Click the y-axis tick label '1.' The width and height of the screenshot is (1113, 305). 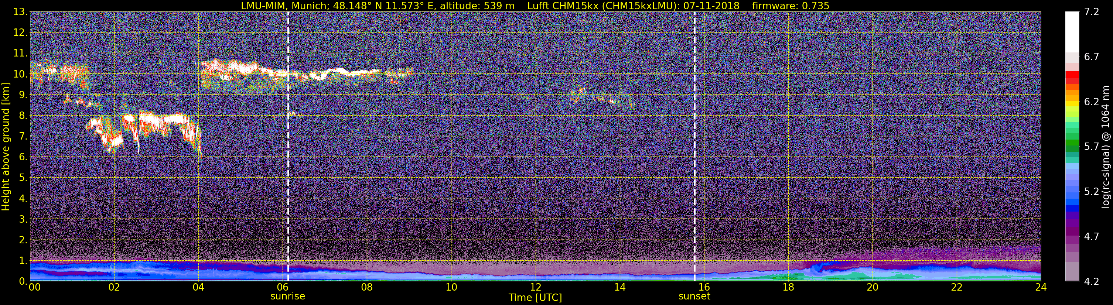point(23,260)
